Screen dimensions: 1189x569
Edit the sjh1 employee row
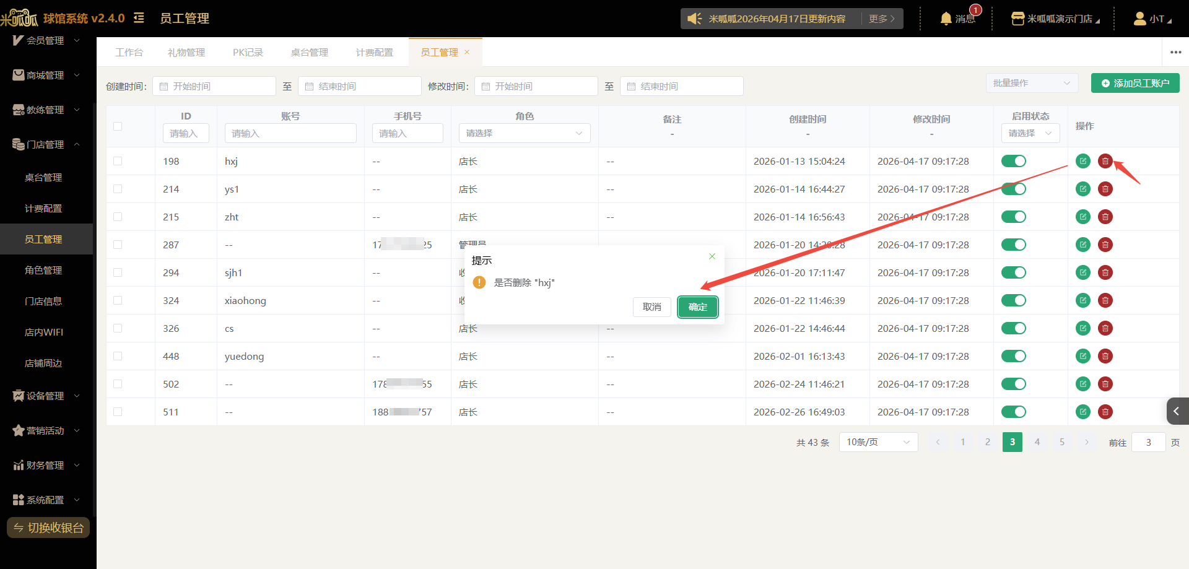(x=1083, y=272)
